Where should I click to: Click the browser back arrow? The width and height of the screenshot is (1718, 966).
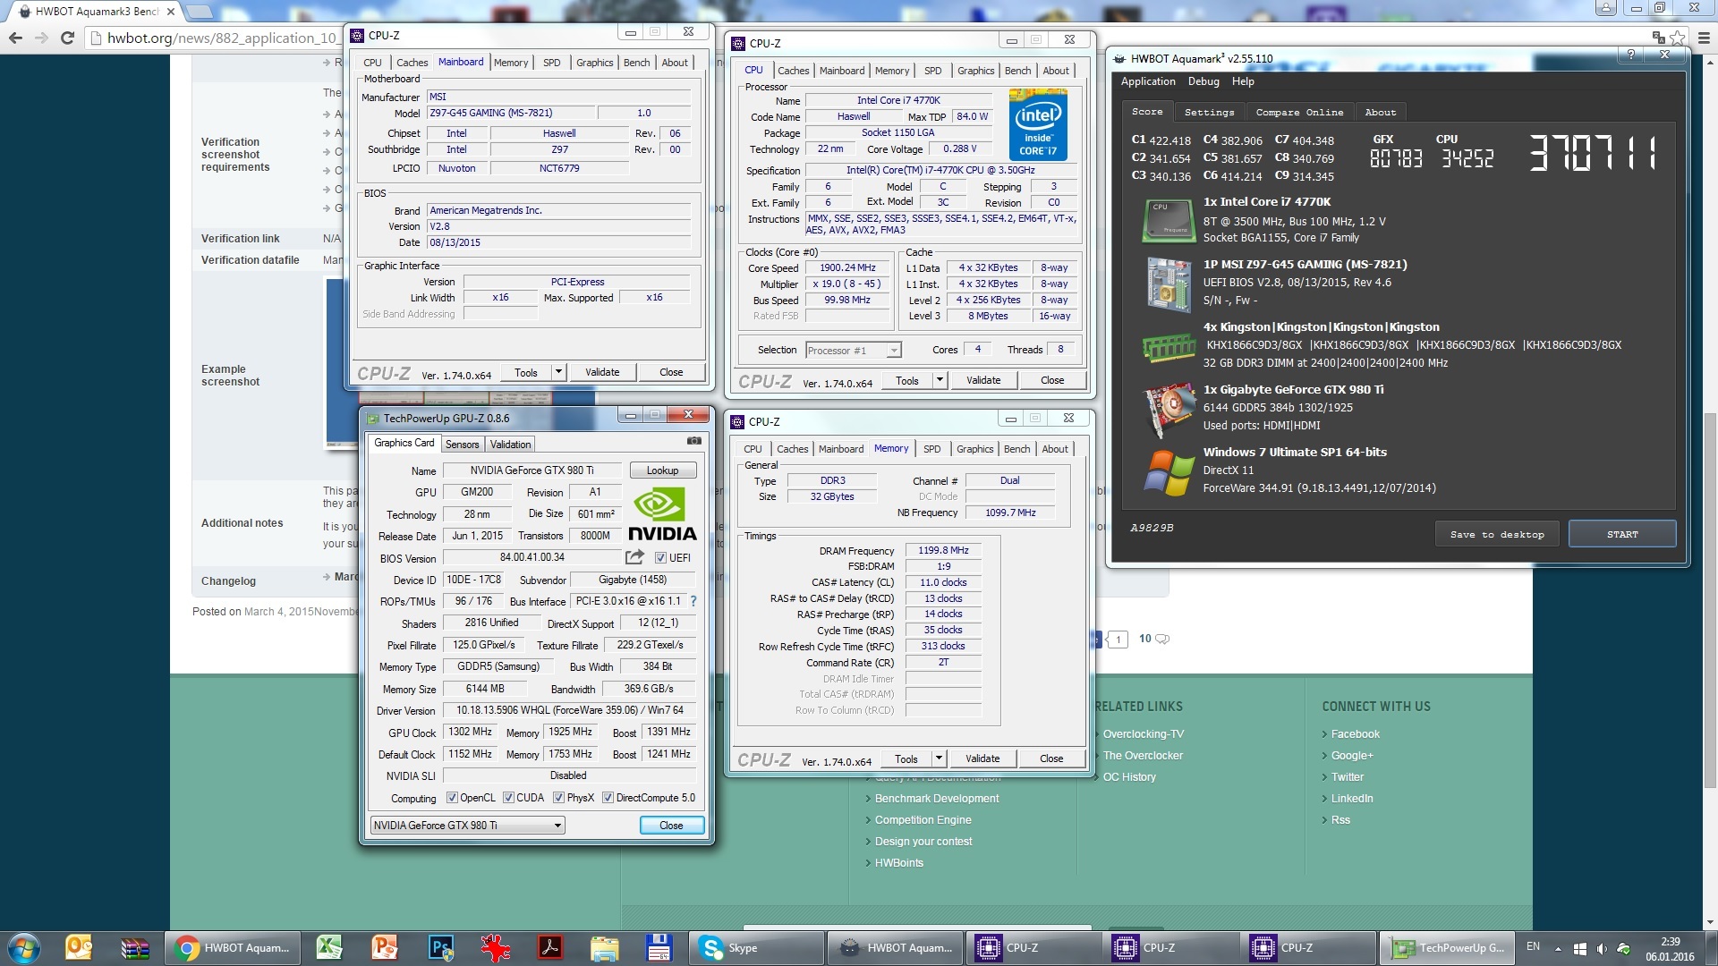tap(15, 38)
